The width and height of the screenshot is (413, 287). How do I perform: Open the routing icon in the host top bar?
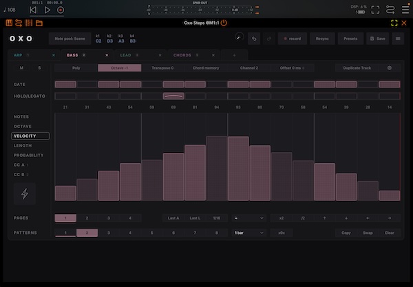coord(390,10)
